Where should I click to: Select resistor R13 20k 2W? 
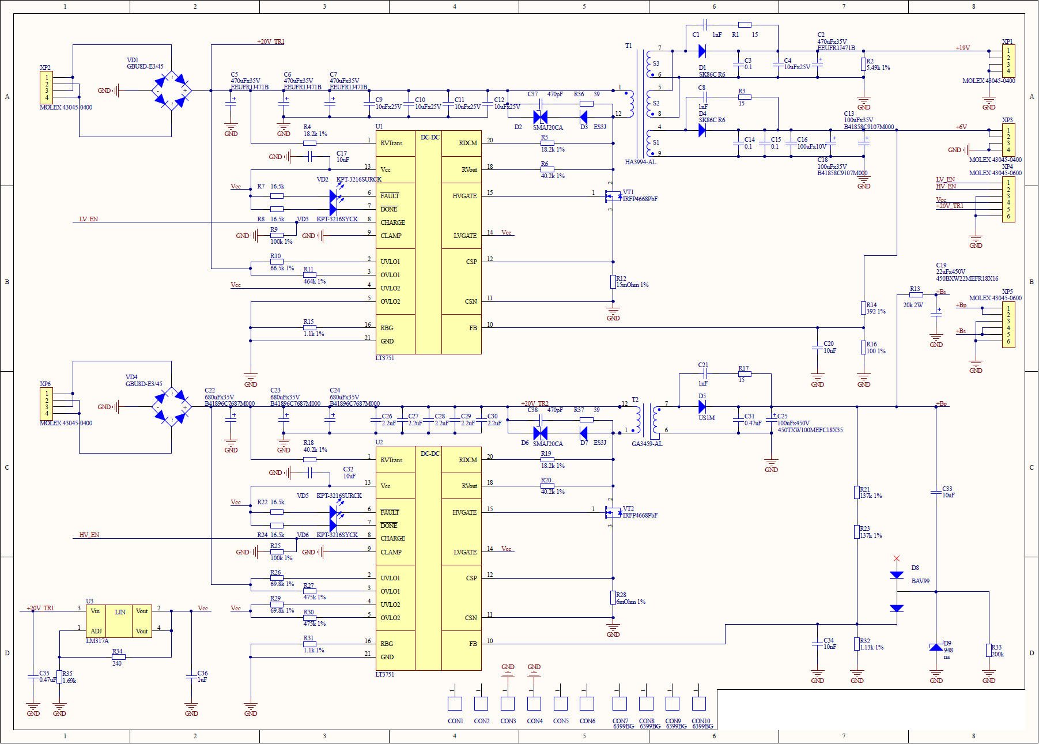(916, 294)
